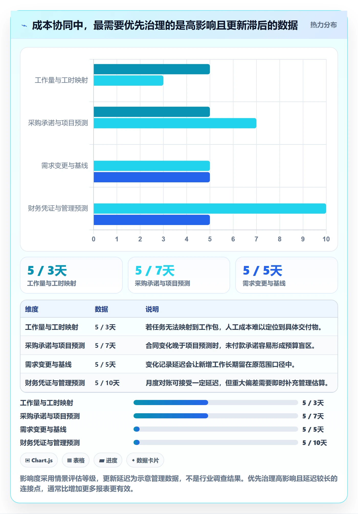Click the cyan 3-value bar for 工作量与工时映射
Viewport: 358px width, 514px height.
(128, 81)
